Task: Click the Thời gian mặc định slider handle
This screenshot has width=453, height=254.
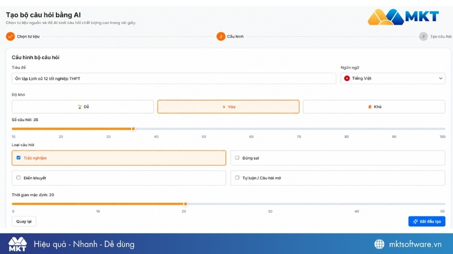Action: 185,204
